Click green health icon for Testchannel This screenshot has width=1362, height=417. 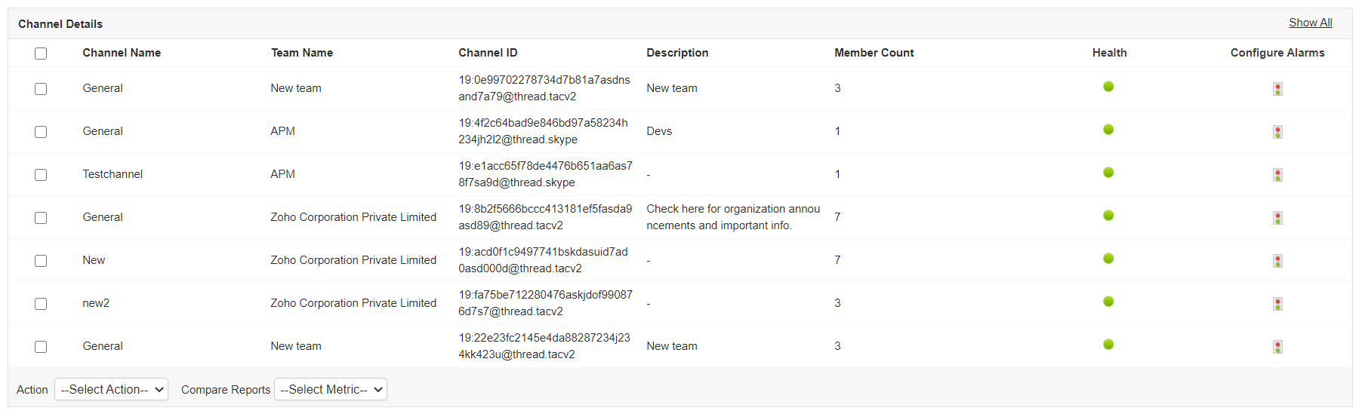point(1108,173)
